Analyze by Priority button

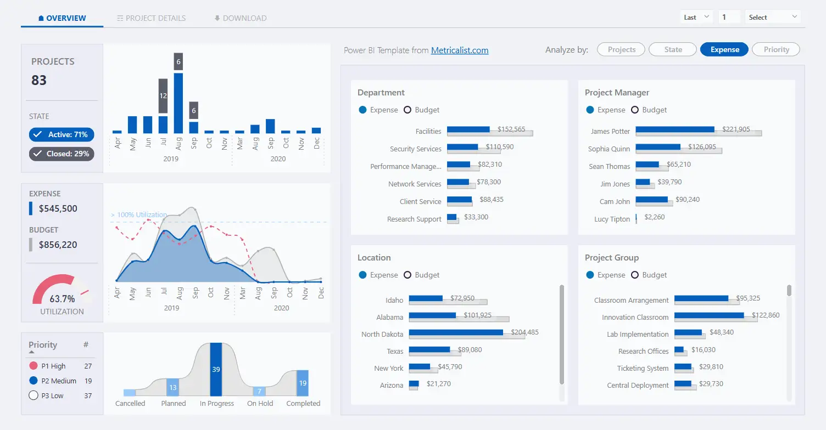(776, 49)
